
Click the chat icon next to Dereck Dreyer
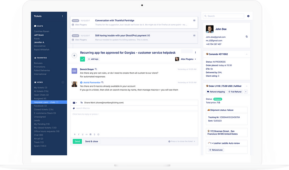click(96, 69)
